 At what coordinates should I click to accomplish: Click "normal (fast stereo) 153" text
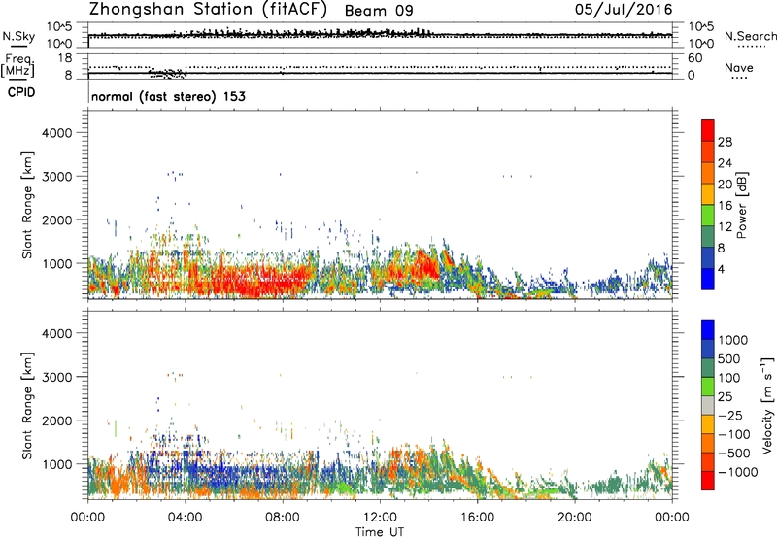(168, 96)
